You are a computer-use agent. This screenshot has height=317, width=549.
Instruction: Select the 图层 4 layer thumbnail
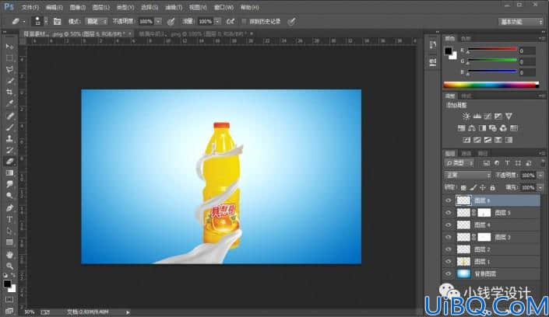tap(463, 225)
